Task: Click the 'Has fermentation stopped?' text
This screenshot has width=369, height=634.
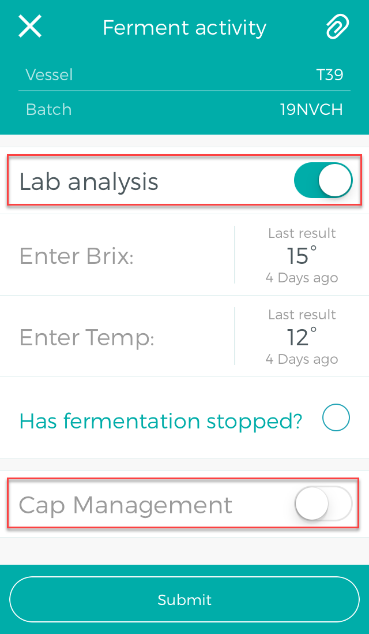Action: [161, 421]
